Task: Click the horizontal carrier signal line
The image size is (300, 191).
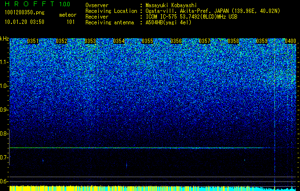Action: click(140, 148)
